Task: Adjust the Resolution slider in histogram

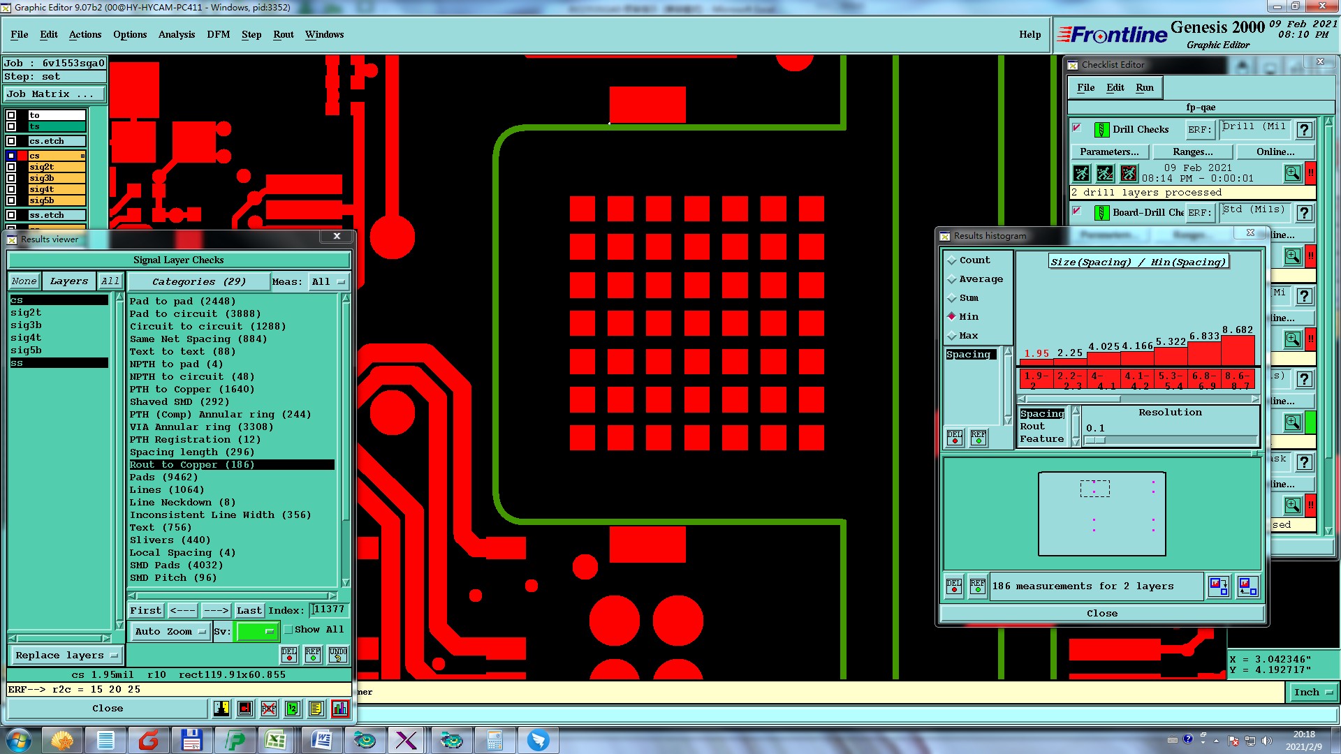Action: (x=1095, y=441)
